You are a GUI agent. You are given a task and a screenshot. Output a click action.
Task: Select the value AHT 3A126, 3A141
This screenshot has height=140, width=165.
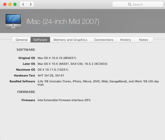pos(51,75)
